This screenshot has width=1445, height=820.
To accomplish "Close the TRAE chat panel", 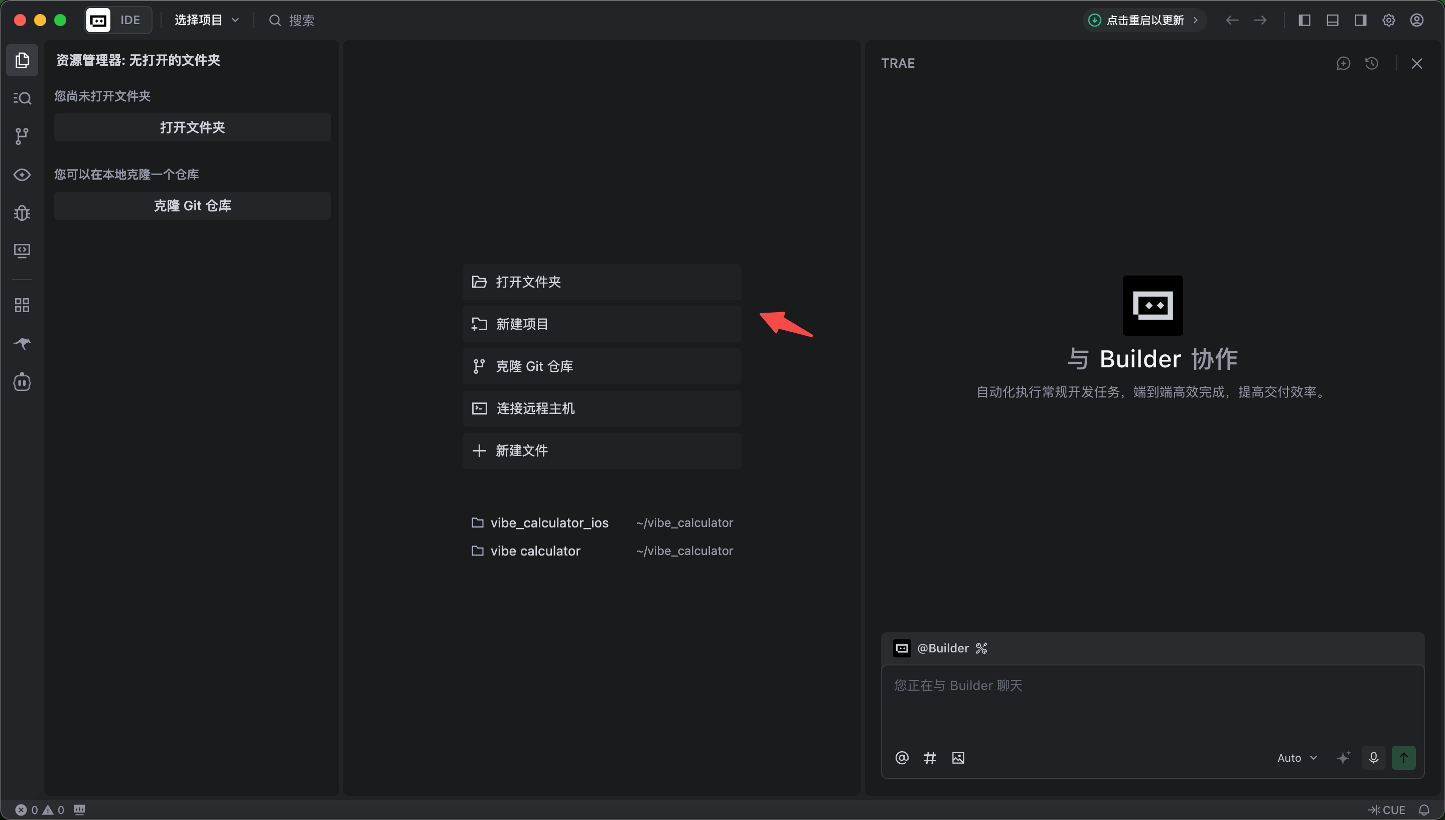I will point(1416,64).
